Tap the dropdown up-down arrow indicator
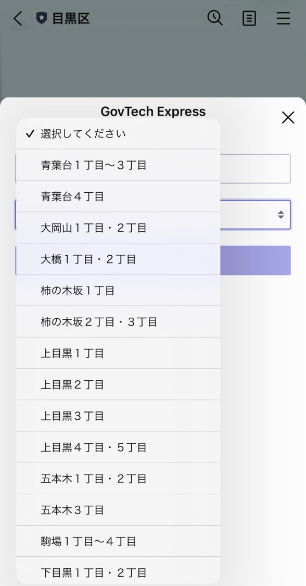This screenshot has height=586, width=306. [281, 215]
